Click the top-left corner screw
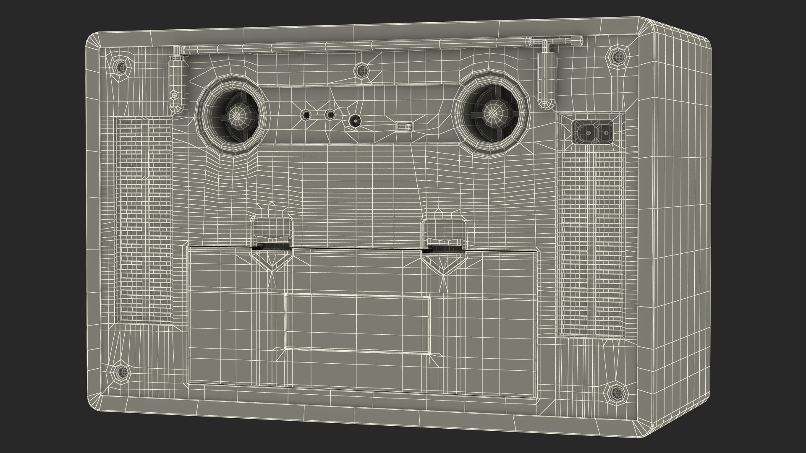 click(x=120, y=65)
